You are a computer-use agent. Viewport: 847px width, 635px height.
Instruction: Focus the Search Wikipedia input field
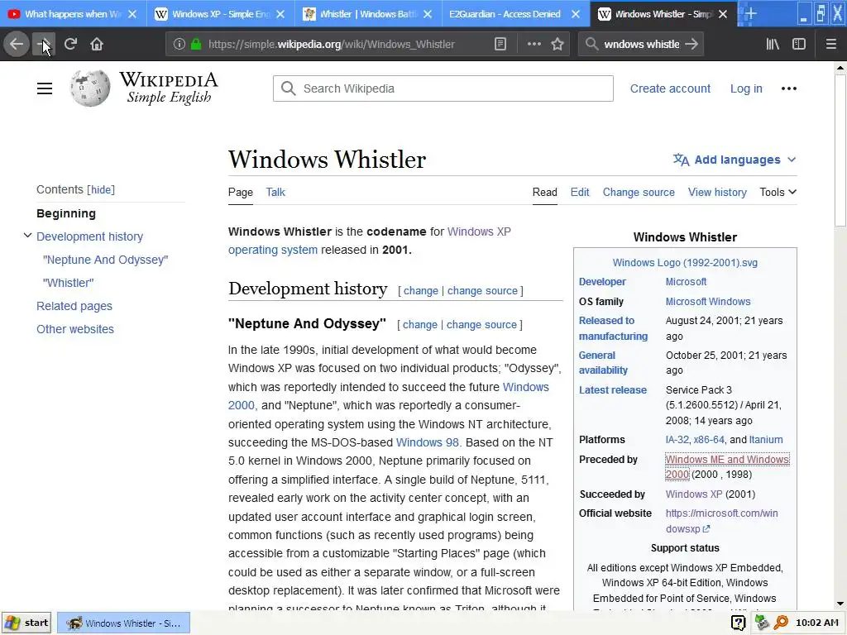point(443,88)
